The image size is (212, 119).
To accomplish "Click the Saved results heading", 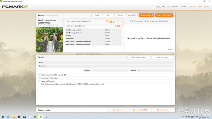I will point(44,110).
